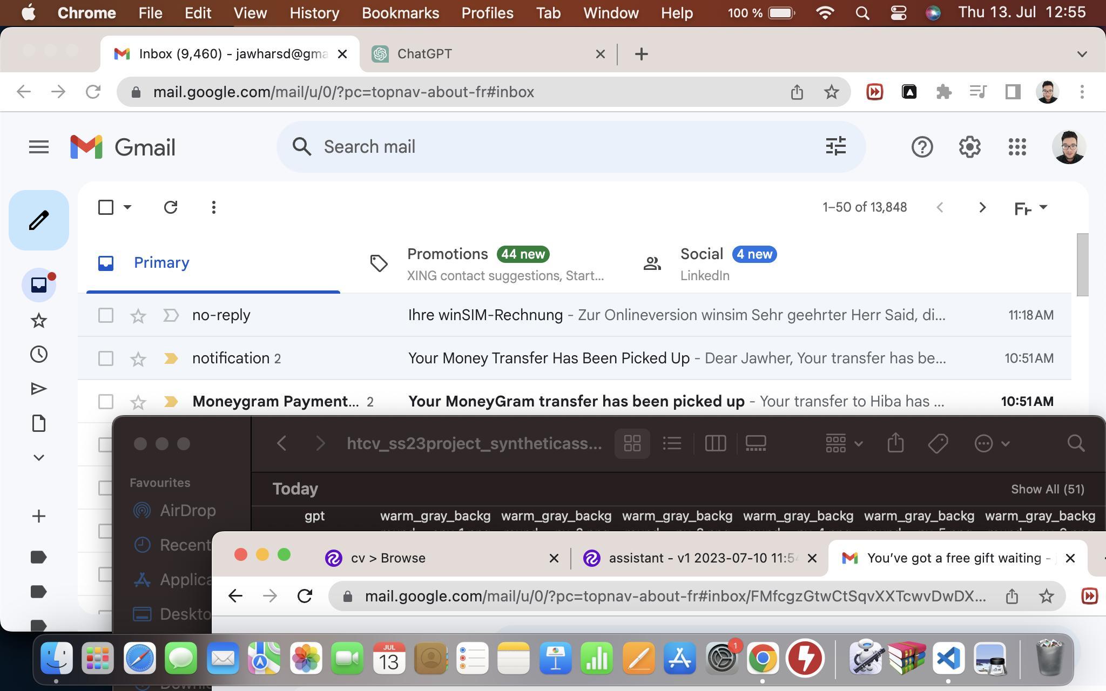Check the no-reply winSIM email checkbox
1106x691 pixels.
[x=106, y=315]
